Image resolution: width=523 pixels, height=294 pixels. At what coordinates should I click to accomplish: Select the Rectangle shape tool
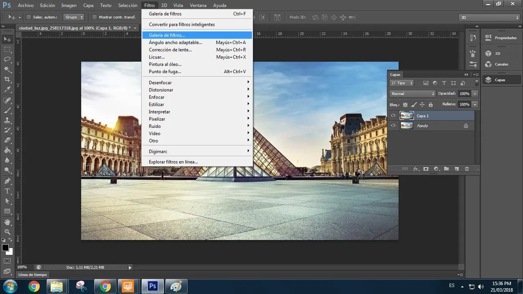pyautogui.click(x=7, y=212)
